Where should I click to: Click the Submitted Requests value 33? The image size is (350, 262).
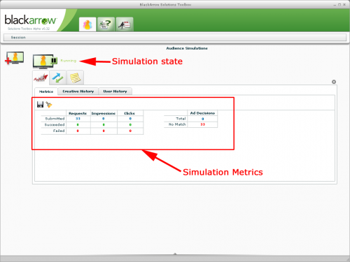click(x=78, y=119)
